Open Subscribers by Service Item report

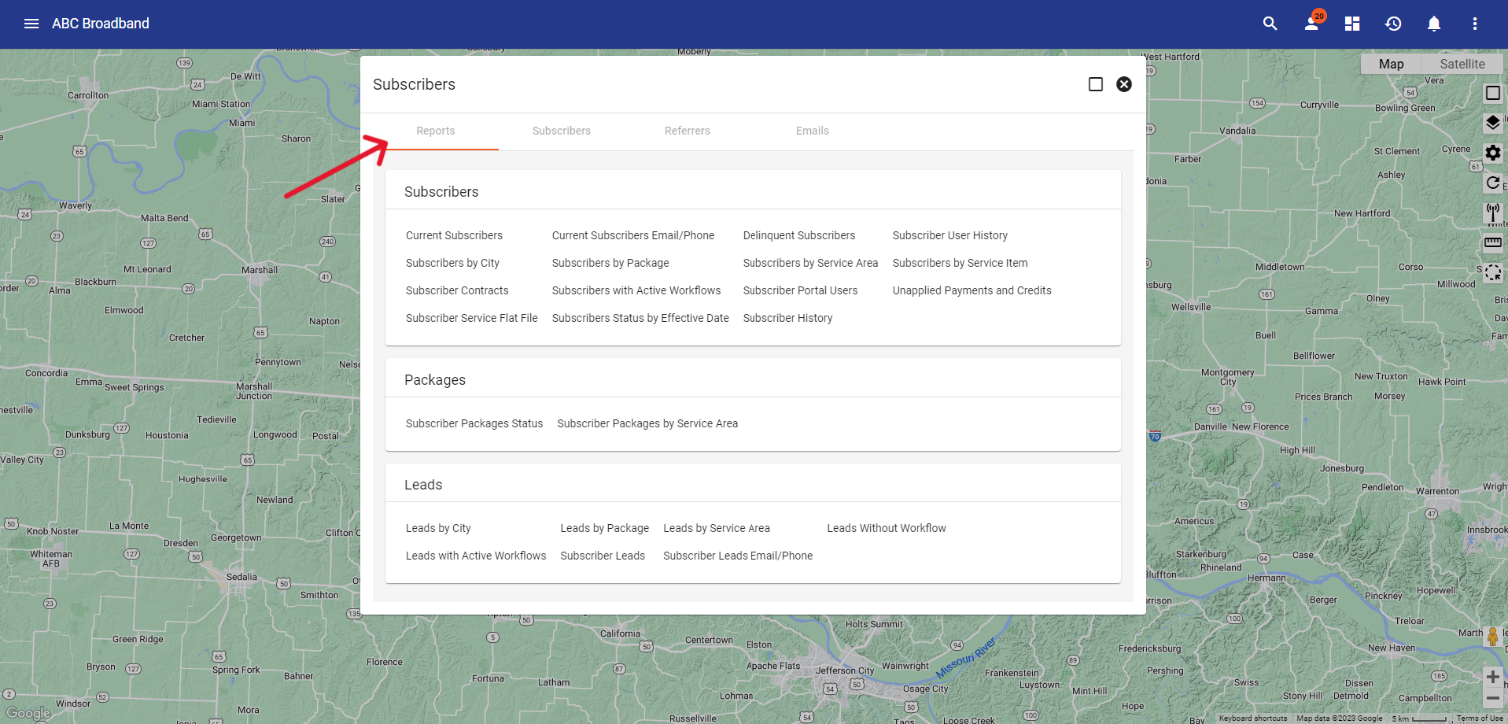point(960,263)
